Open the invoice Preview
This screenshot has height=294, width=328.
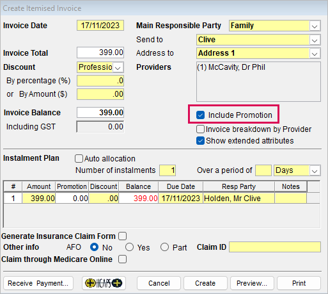[x=252, y=283]
